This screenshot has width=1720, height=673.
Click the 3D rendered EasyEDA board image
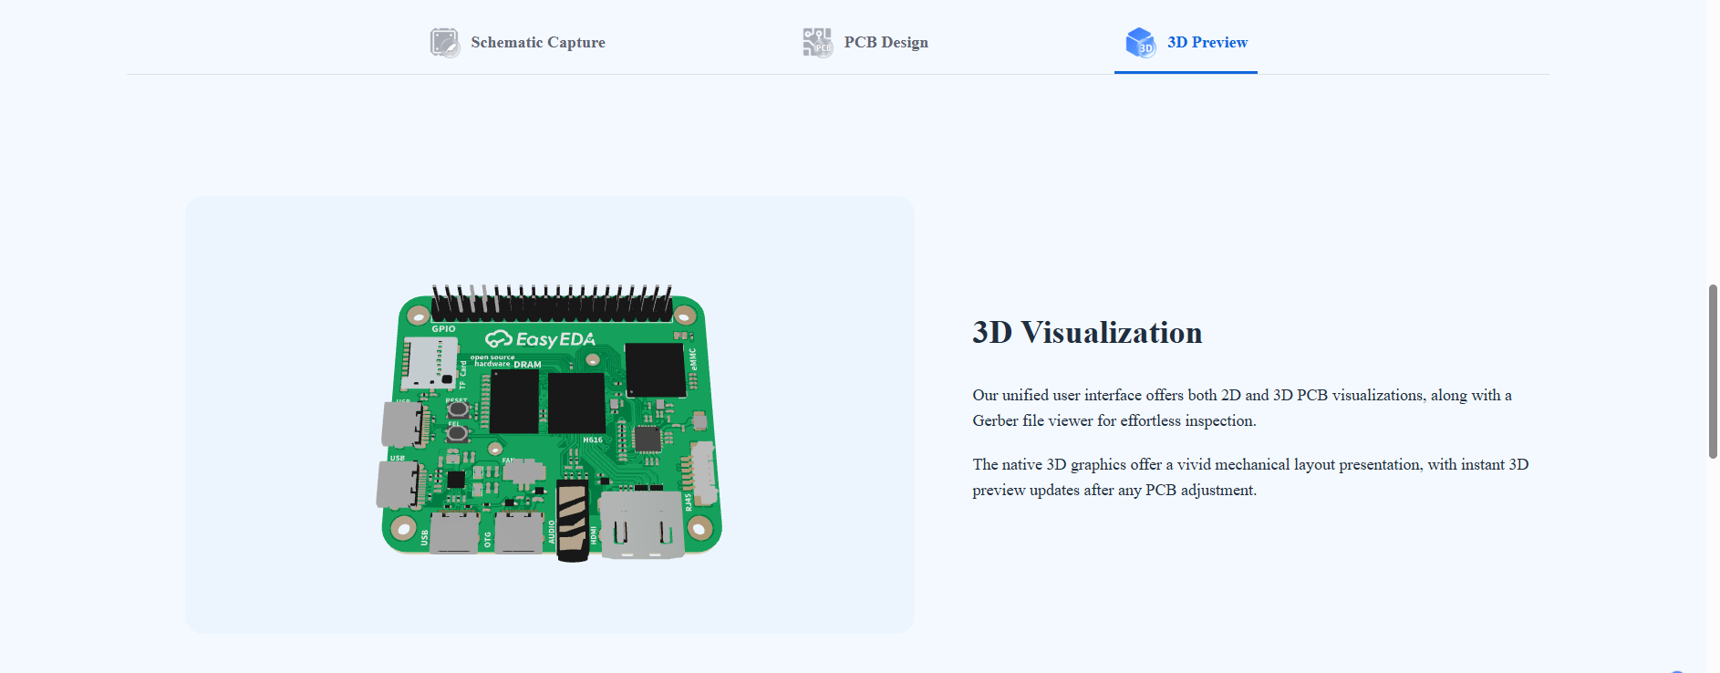pyautogui.click(x=550, y=423)
